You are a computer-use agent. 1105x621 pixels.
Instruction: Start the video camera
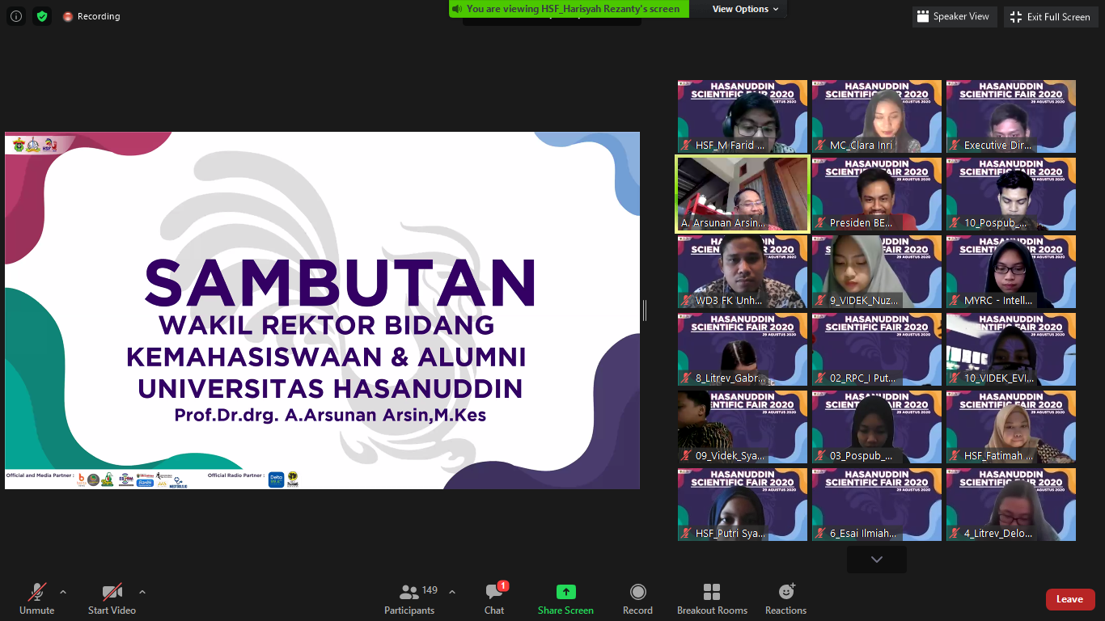click(112, 599)
